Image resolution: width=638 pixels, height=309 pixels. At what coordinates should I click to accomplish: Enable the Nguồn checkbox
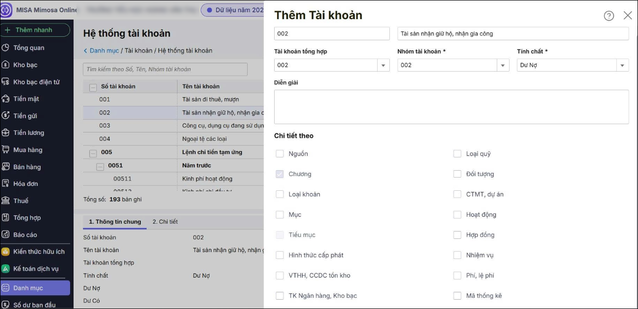click(280, 154)
